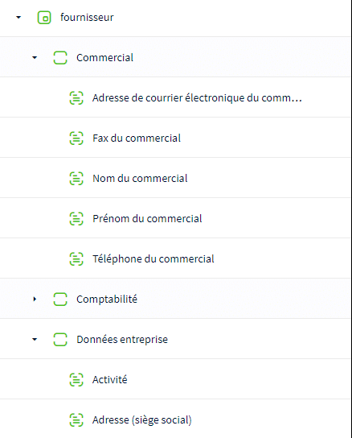The image size is (352, 438).
Task: Select the Nom du commercial item
Action: 175,178
